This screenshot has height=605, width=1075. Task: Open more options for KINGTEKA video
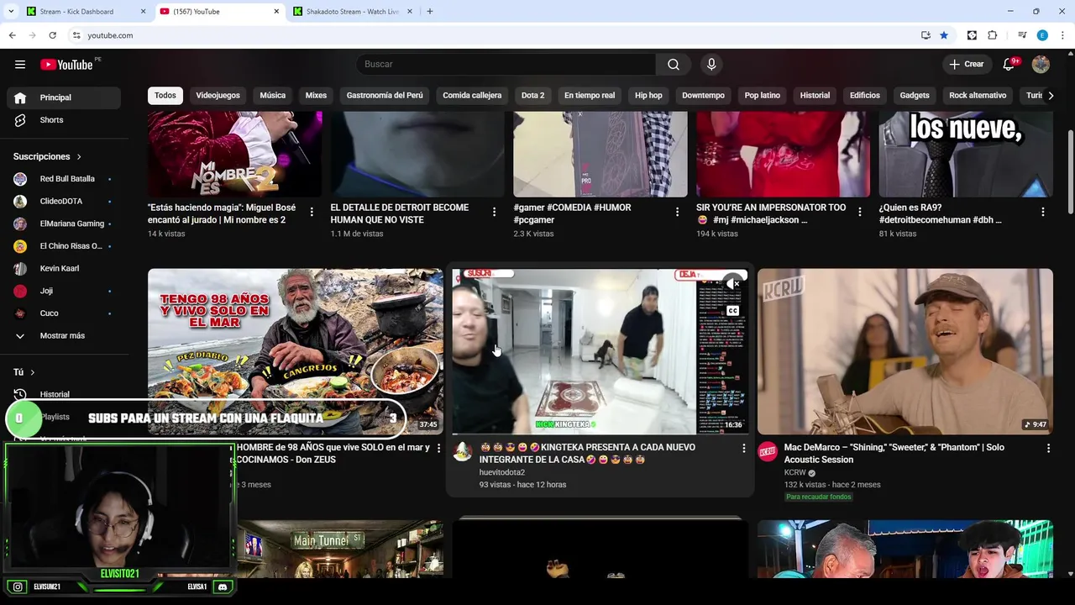coord(743,449)
